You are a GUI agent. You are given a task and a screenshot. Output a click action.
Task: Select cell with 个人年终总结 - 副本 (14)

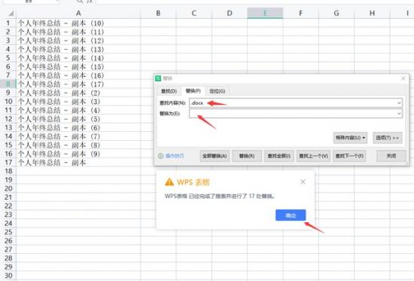click(x=78, y=58)
